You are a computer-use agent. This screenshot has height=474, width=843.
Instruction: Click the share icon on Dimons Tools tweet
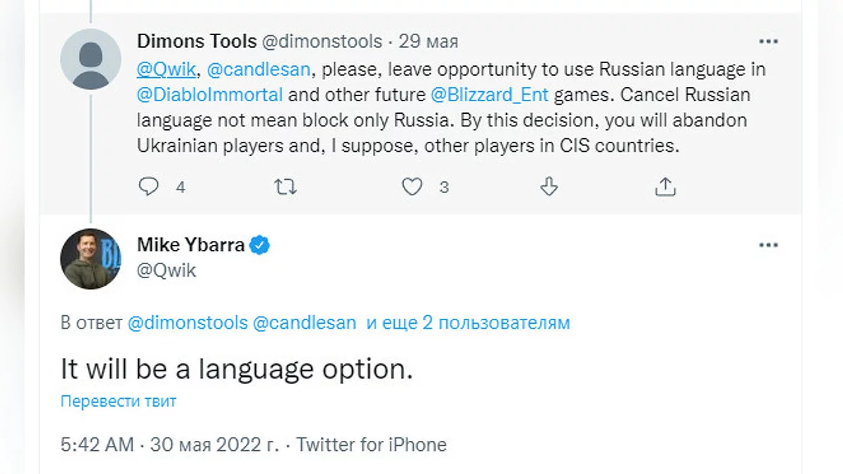pyautogui.click(x=665, y=187)
